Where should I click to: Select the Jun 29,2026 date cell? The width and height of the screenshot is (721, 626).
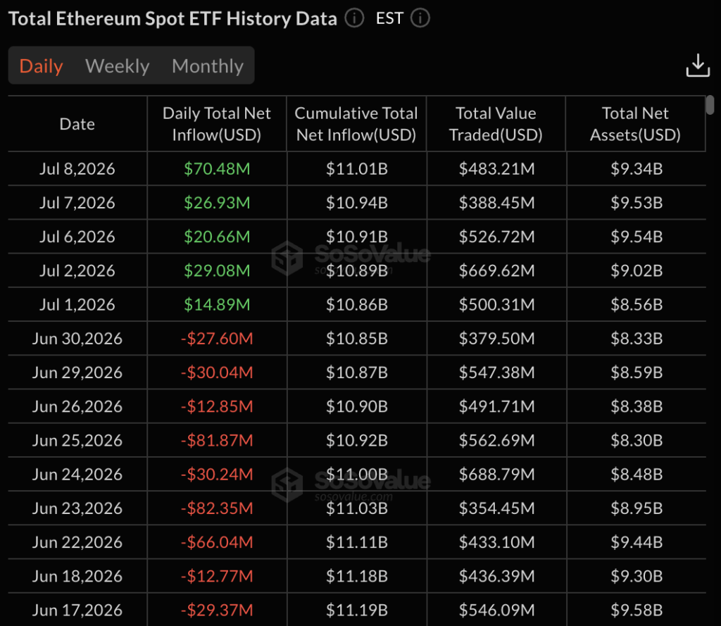[x=77, y=373]
